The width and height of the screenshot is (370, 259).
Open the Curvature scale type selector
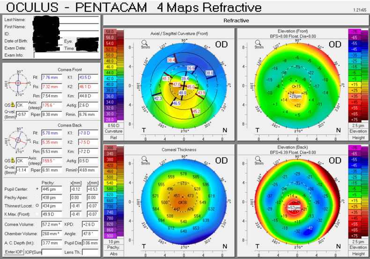(x=113, y=131)
